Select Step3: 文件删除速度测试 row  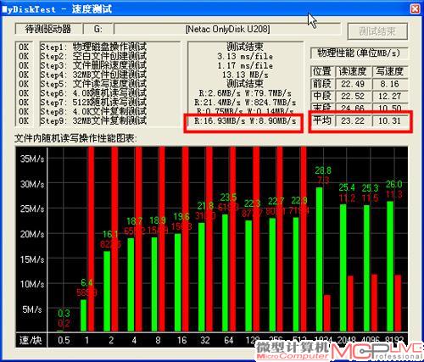(93, 65)
